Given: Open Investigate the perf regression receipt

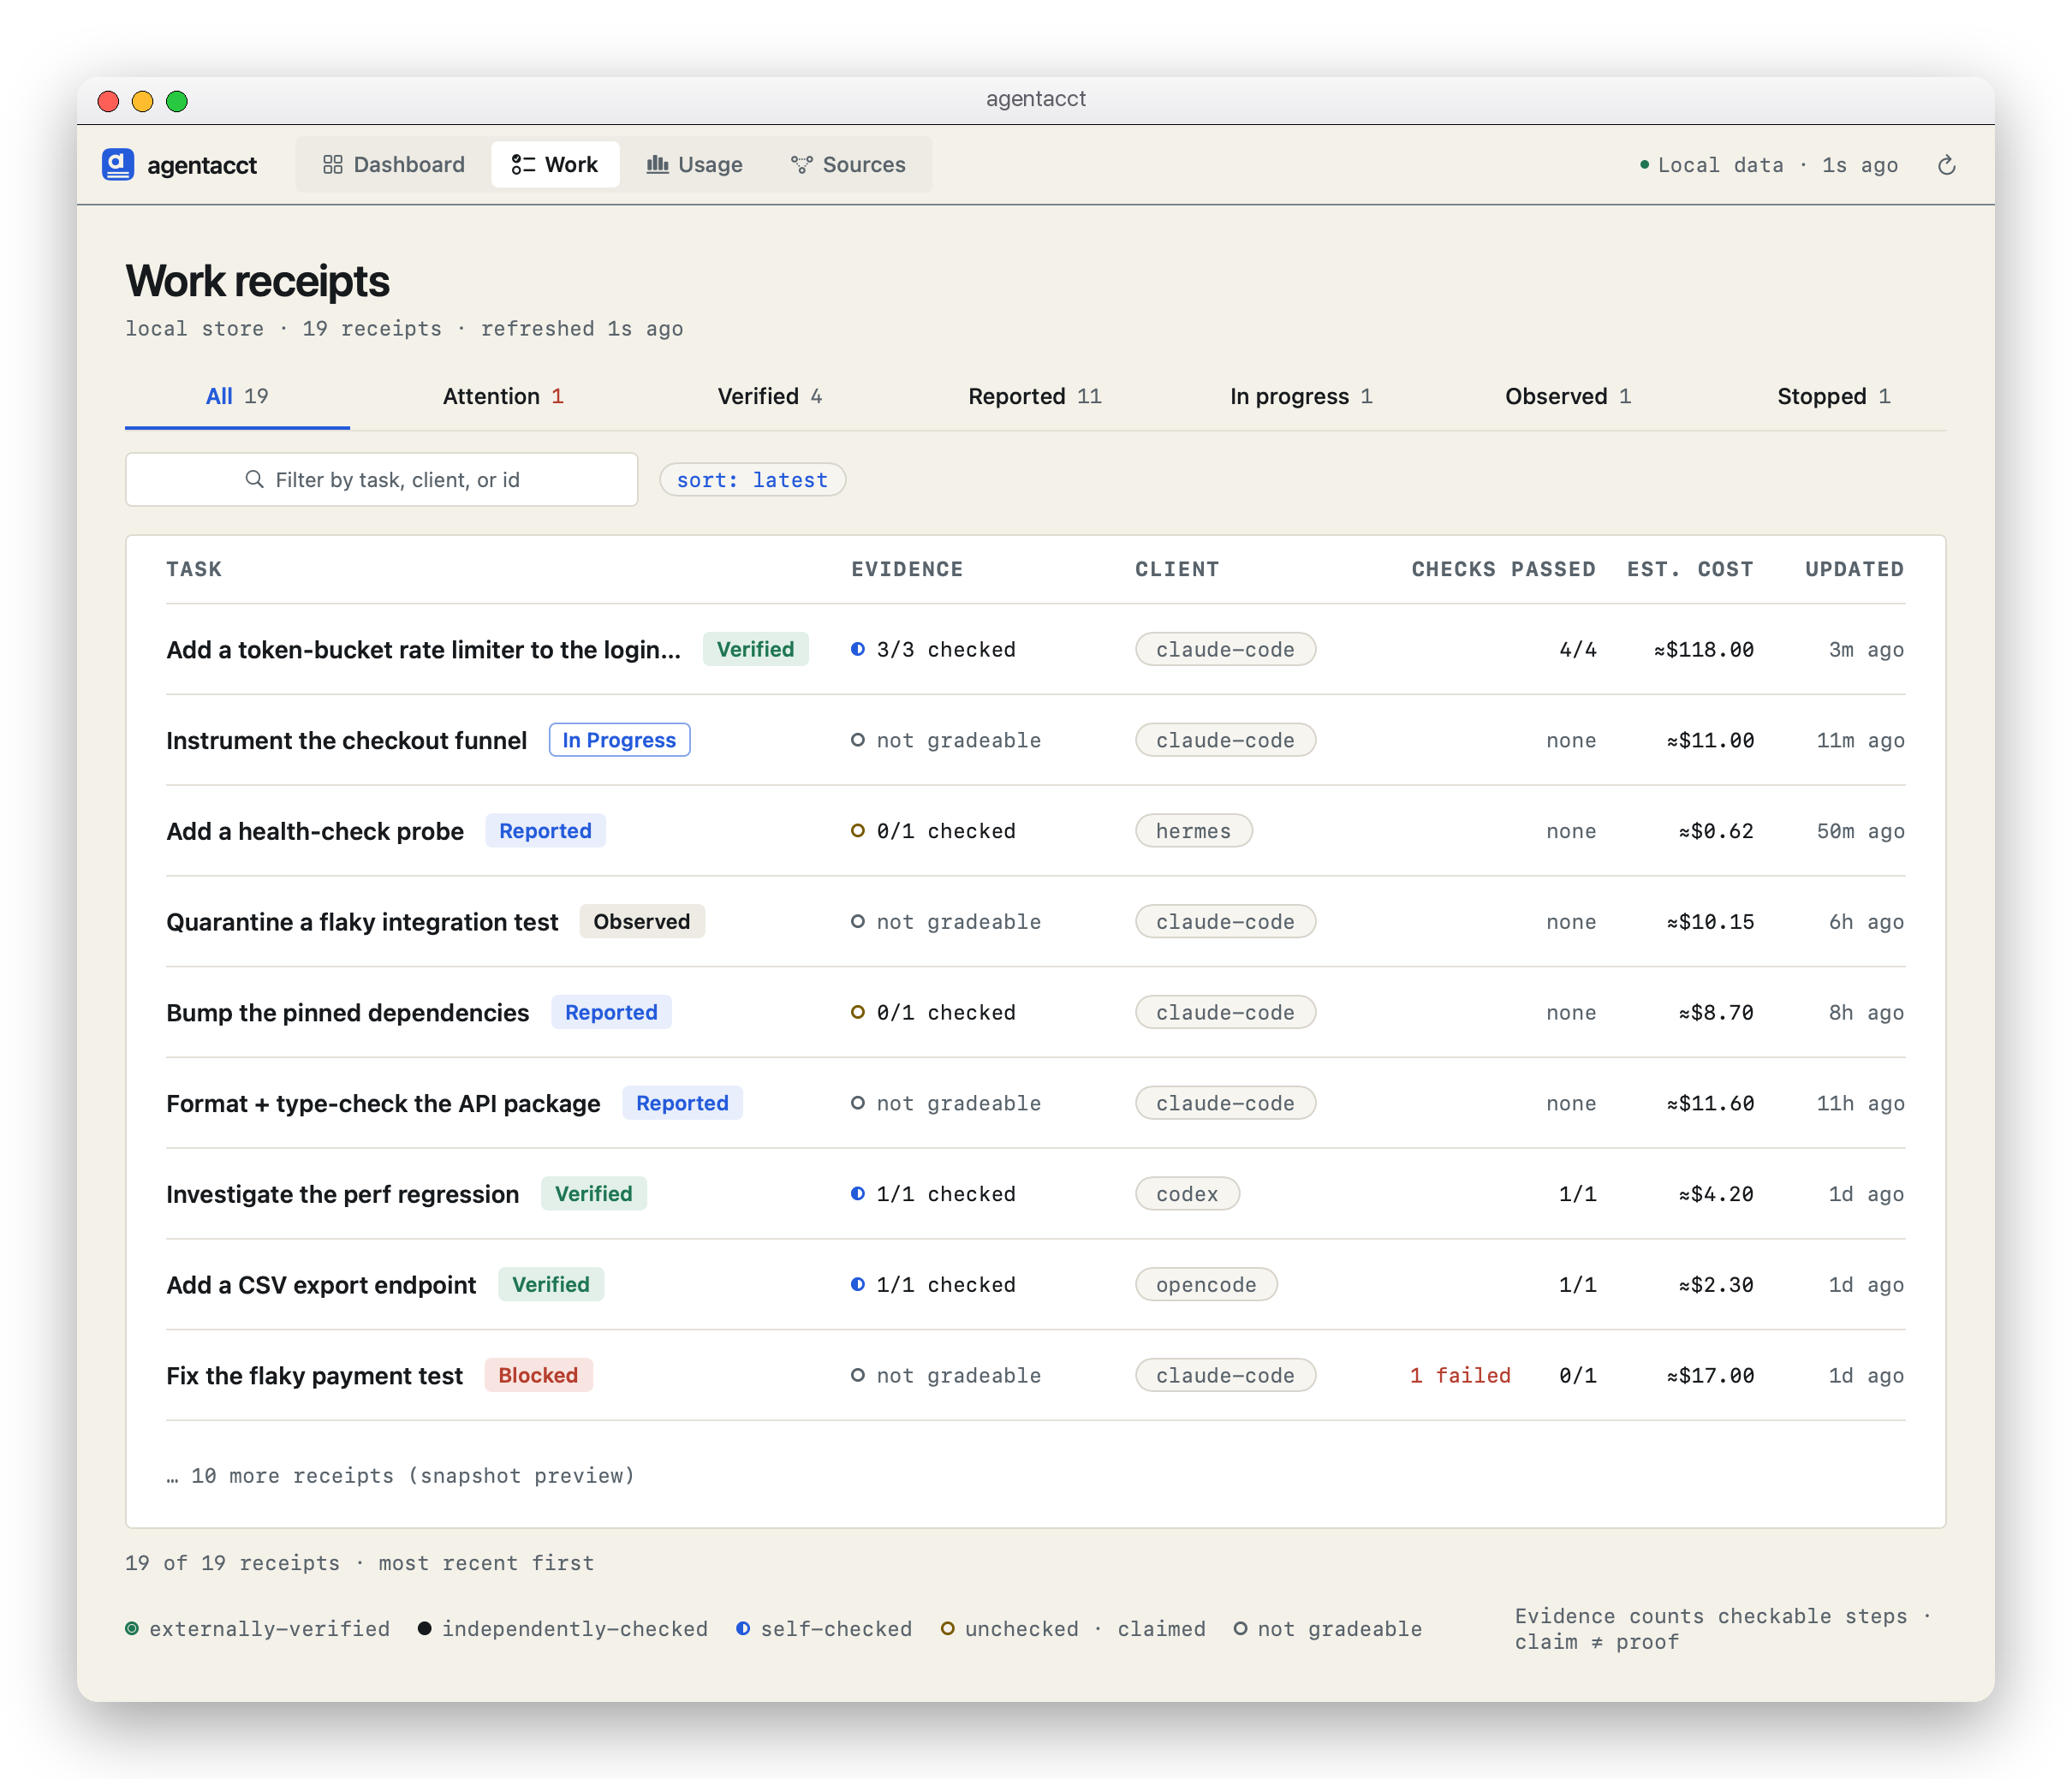Looking at the screenshot, I should tap(1035, 1193).
